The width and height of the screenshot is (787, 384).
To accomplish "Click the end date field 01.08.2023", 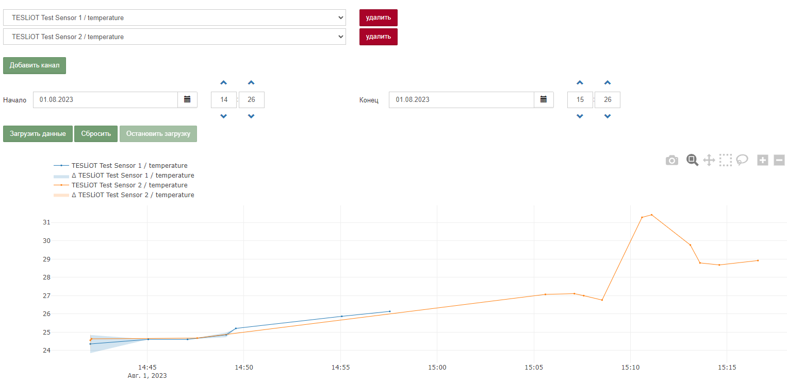I will coord(462,100).
